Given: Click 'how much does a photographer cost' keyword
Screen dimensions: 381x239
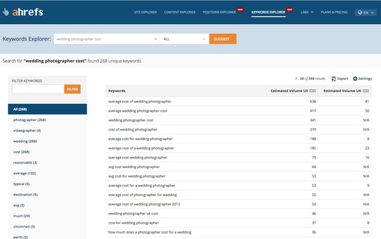Looking at the screenshot, I should click(150, 232).
